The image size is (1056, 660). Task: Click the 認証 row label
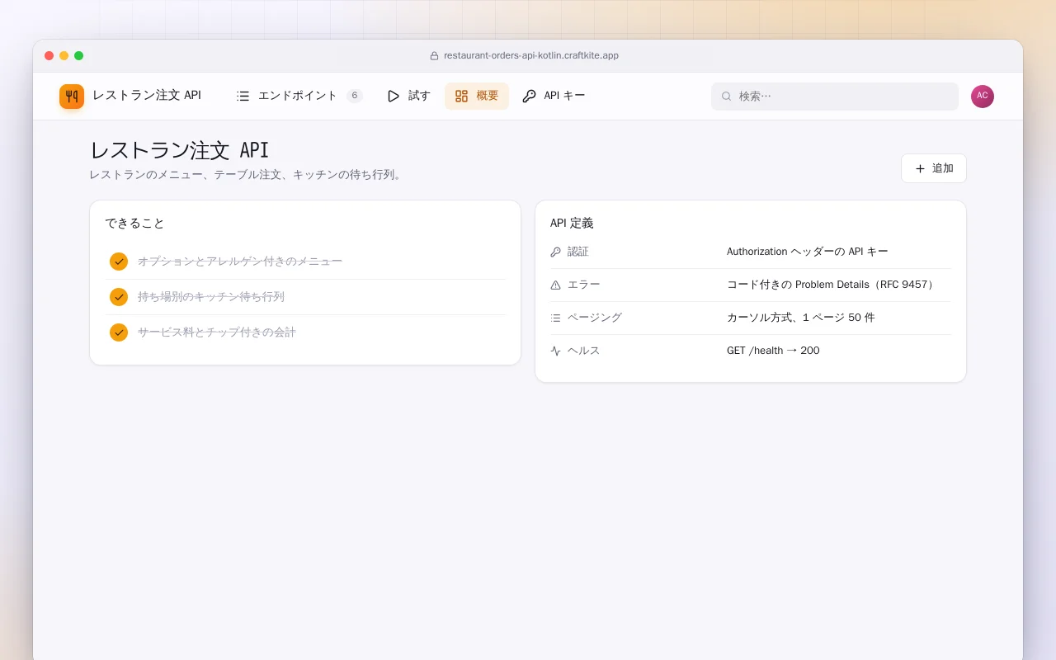click(578, 252)
